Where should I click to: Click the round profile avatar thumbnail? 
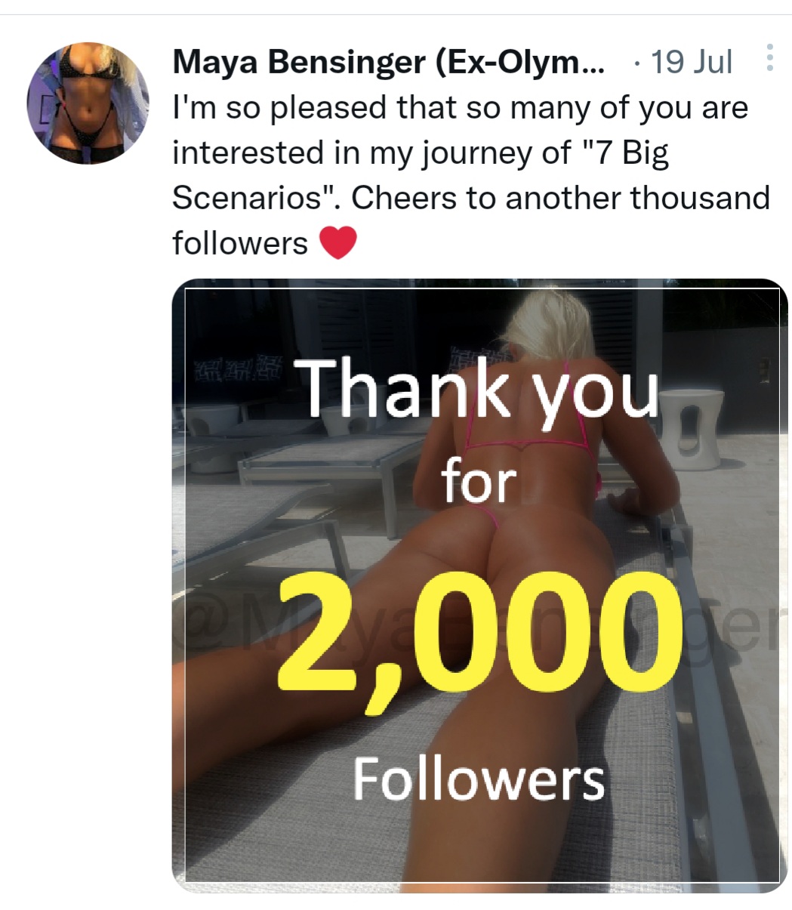click(x=88, y=103)
